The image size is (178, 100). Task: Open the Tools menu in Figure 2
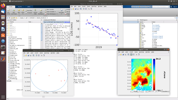point(41,53)
